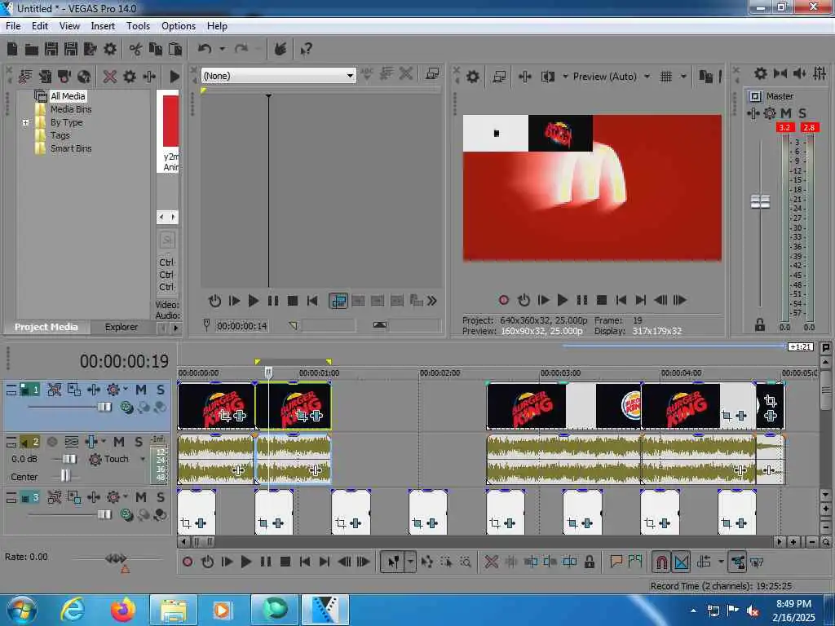Solo video track 3
The image size is (835, 626).
(x=161, y=497)
